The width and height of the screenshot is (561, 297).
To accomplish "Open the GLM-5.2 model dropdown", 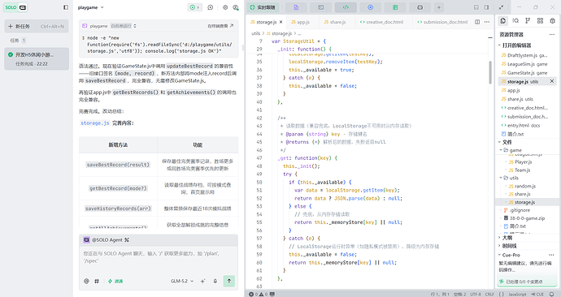I will 182,282.
